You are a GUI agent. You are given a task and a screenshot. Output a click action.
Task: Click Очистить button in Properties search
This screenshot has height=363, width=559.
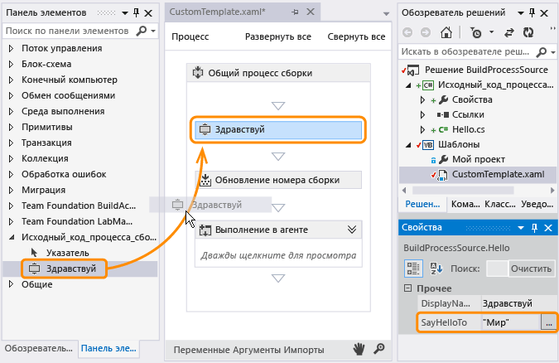[531, 269]
